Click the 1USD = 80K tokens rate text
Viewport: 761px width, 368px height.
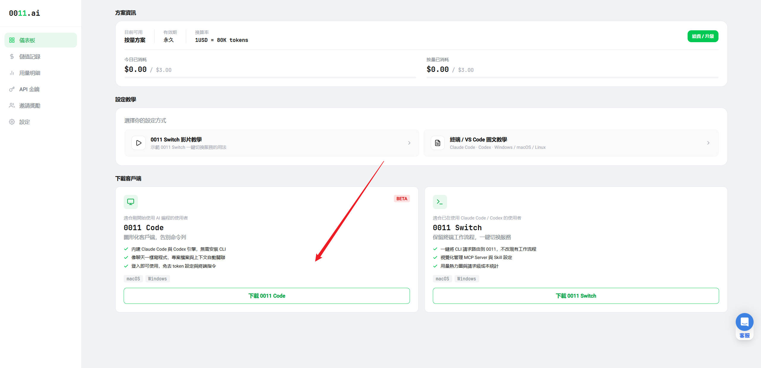coord(221,40)
